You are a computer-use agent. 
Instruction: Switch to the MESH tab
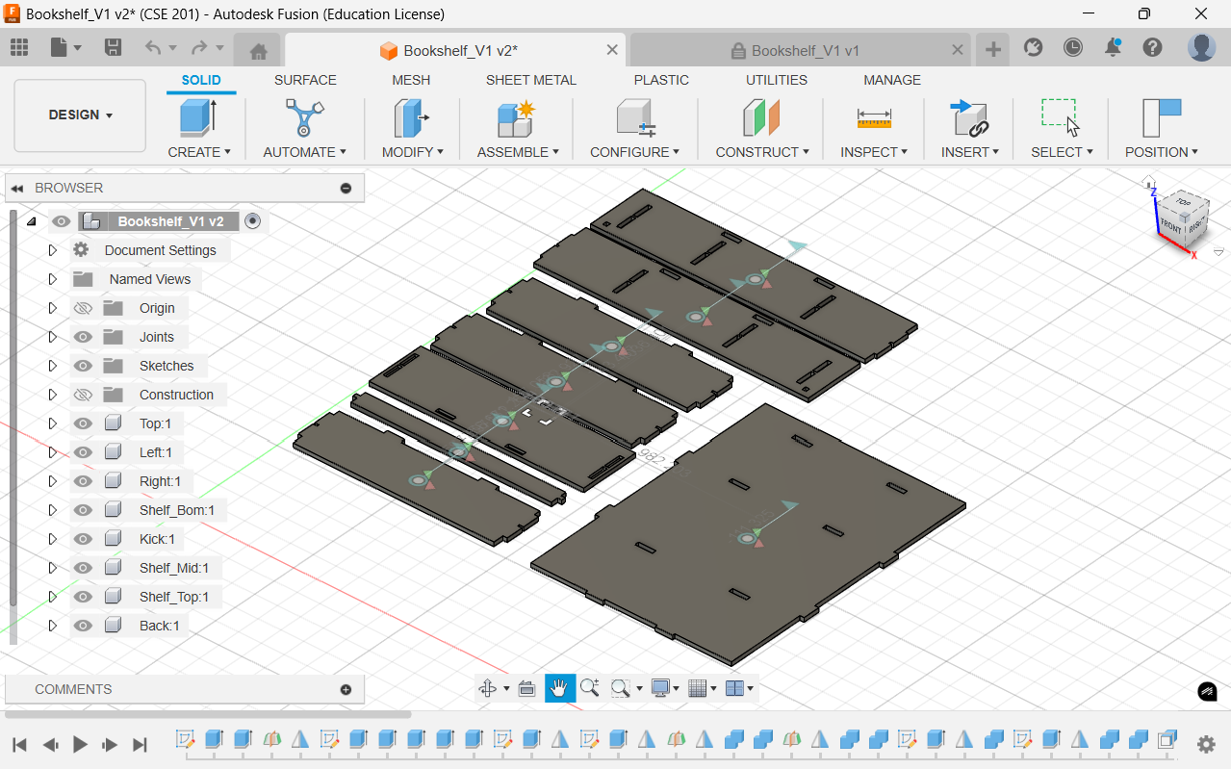[x=411, y=80]
